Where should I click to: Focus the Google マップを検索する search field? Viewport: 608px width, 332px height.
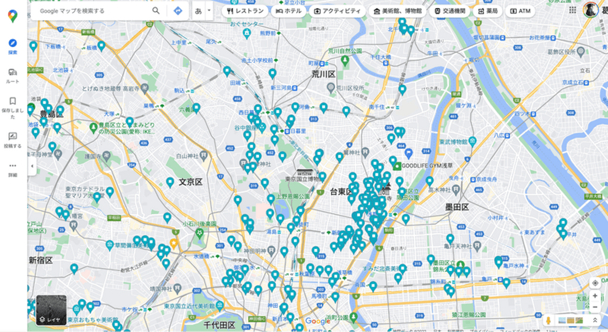[93, 11]
